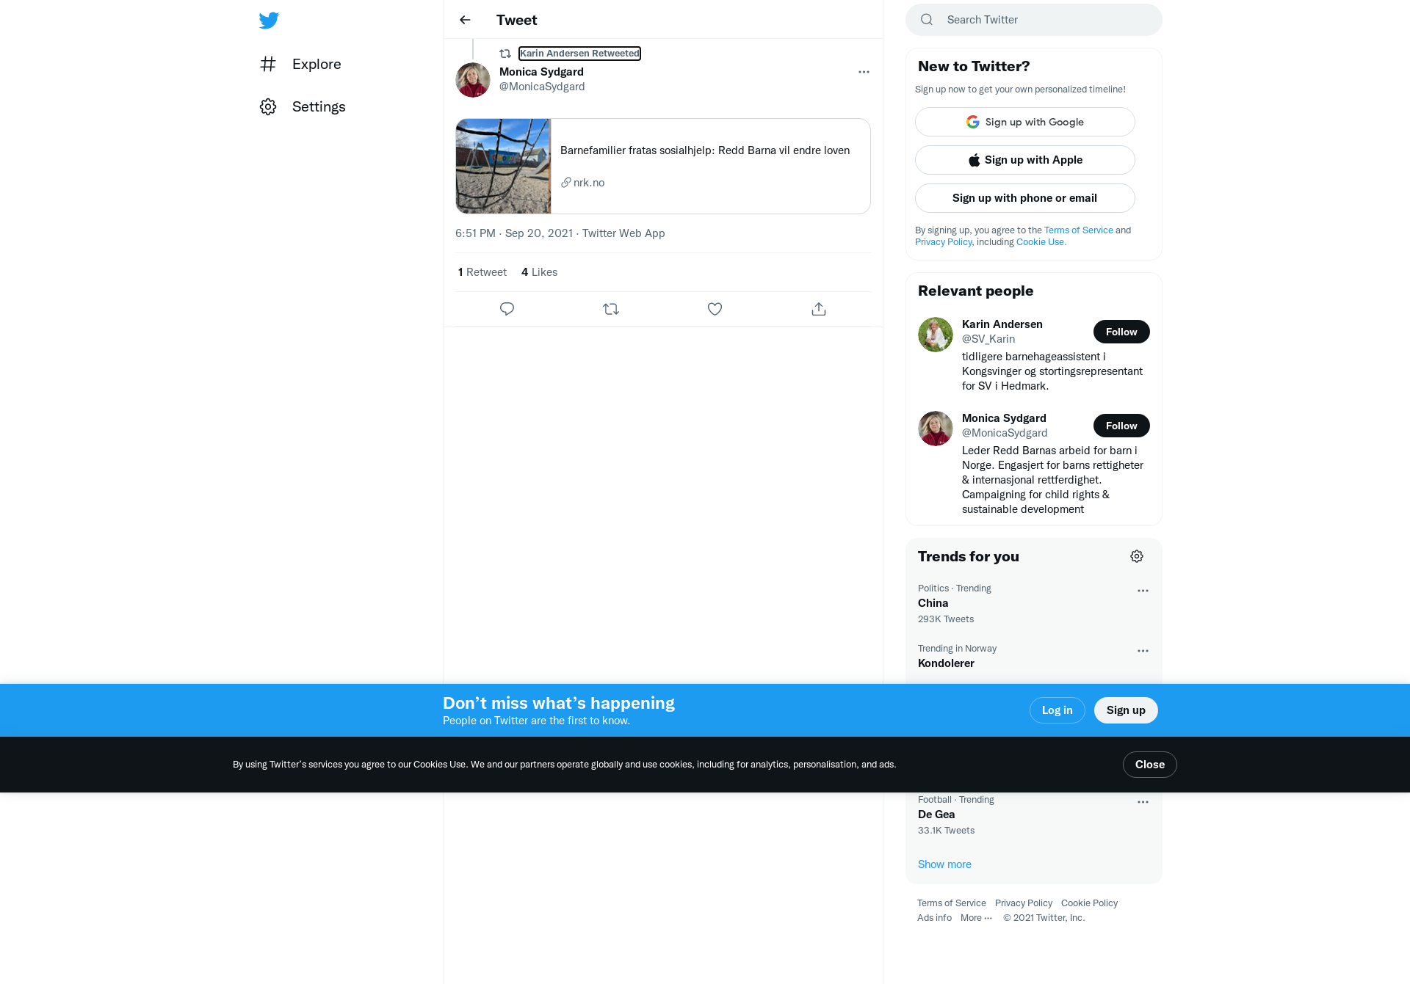Open the nrk.no article thumbnail image

[x=503, y=167]
